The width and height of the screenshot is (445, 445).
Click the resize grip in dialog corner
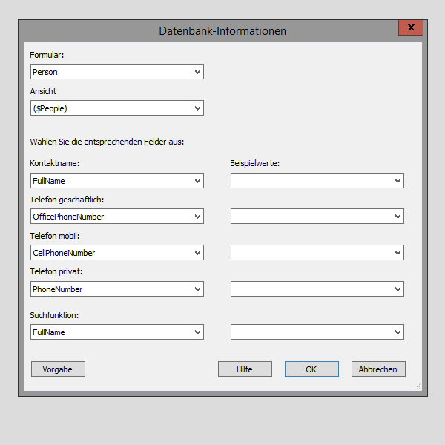click(x=418, y=386)
